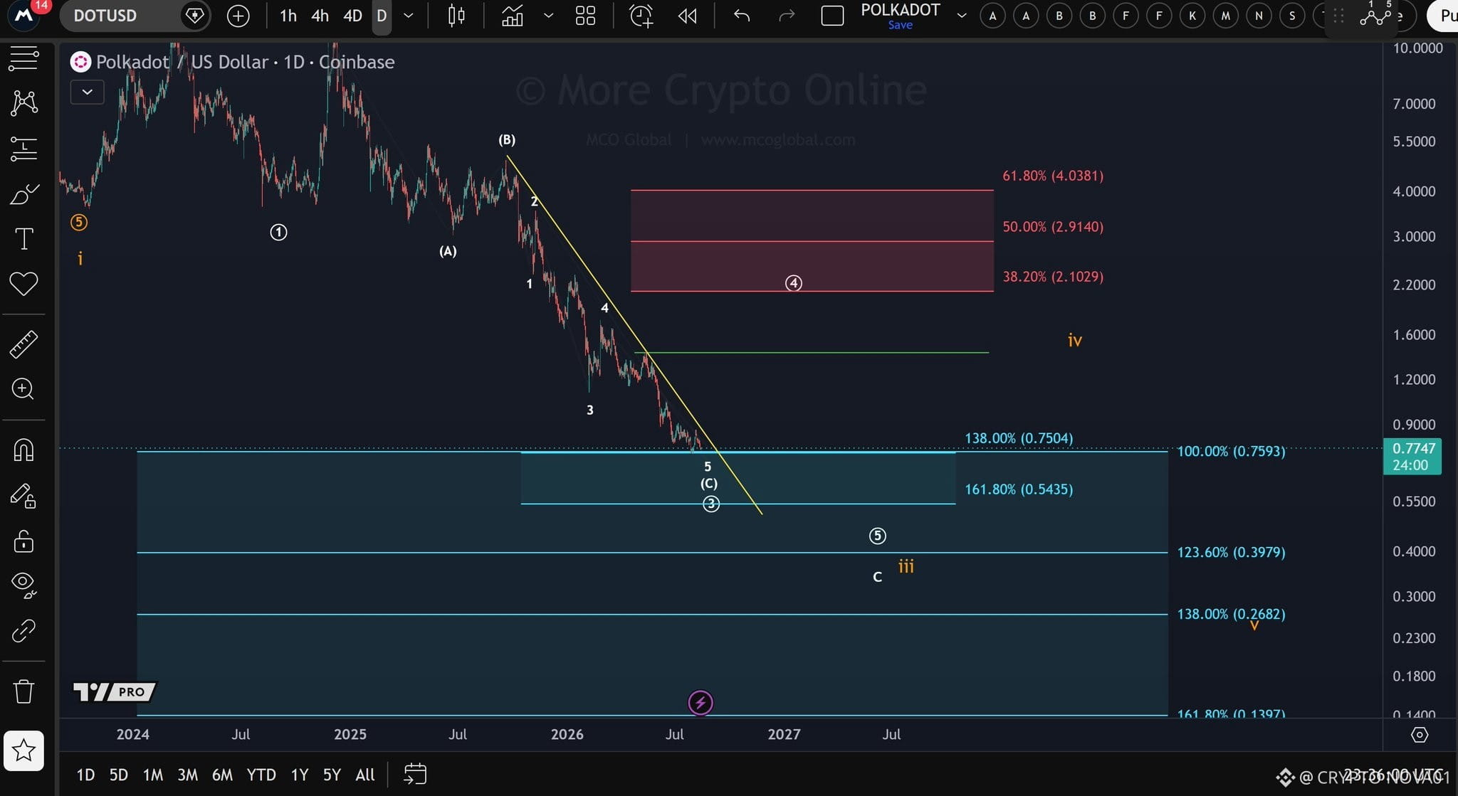Select the Brush drawing tool
Screen dimensions: 1458x796
pos(23,194)
